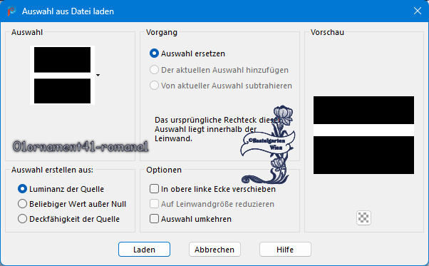
Task: Click the dialog title bar text
Action: pos(68,11)
